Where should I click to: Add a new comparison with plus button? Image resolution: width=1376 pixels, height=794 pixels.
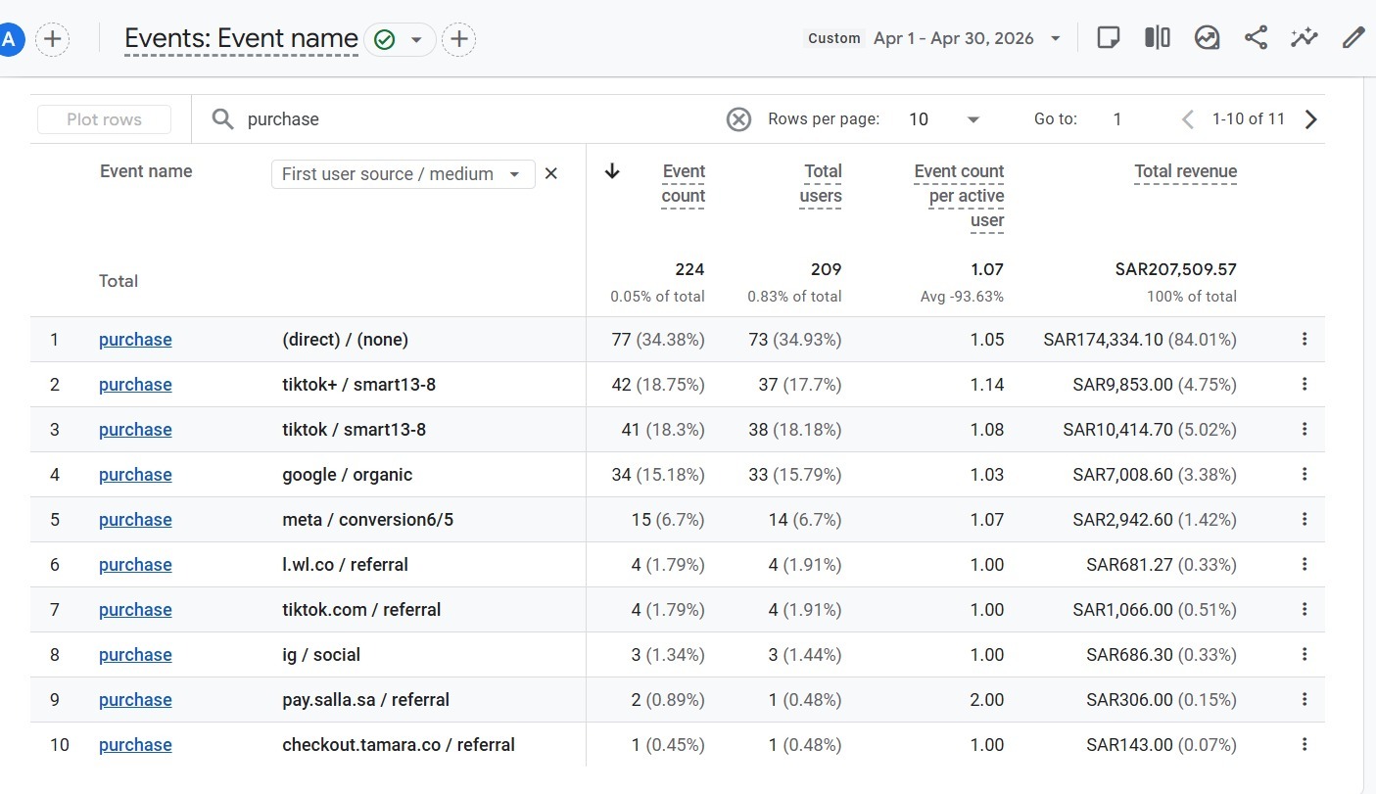[53, 39]
